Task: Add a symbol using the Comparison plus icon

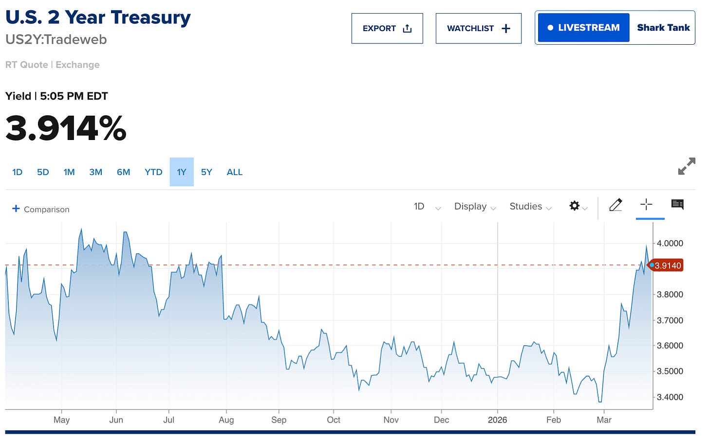Action: coord(16,209)
